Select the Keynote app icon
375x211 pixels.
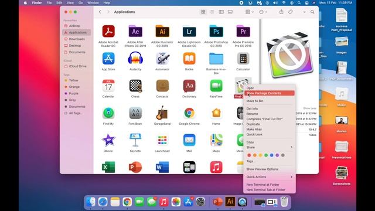pos(135,140)
